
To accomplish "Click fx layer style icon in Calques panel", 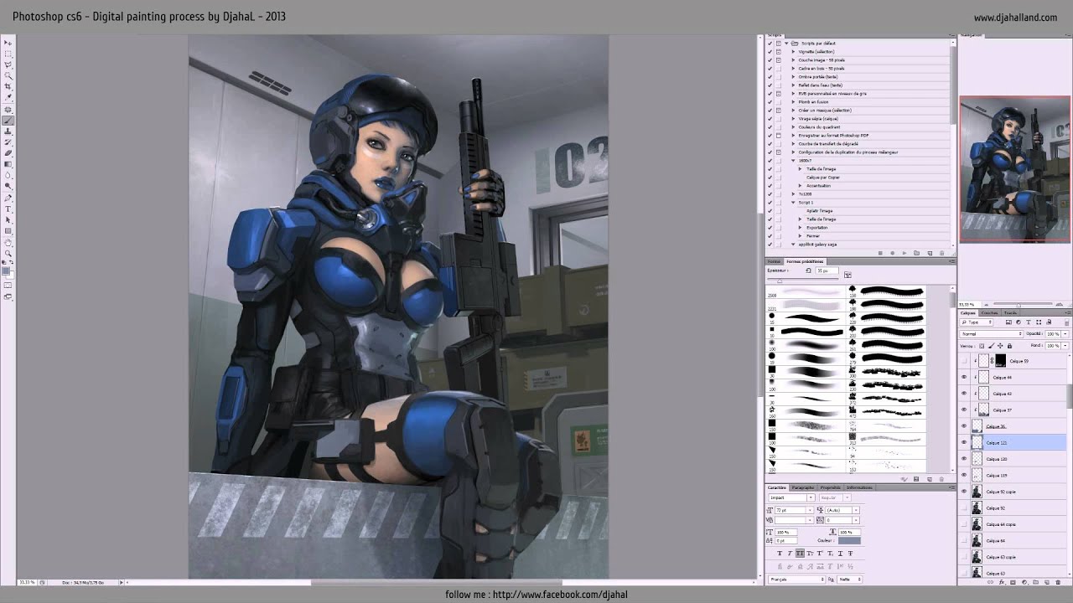I will (x=1002, y=582).
